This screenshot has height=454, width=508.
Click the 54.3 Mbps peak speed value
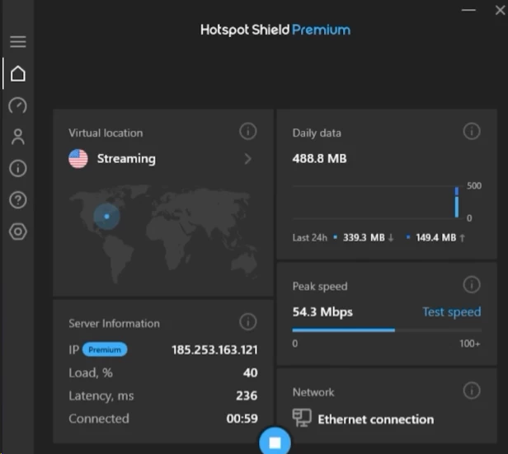click(x=322, y=312)
